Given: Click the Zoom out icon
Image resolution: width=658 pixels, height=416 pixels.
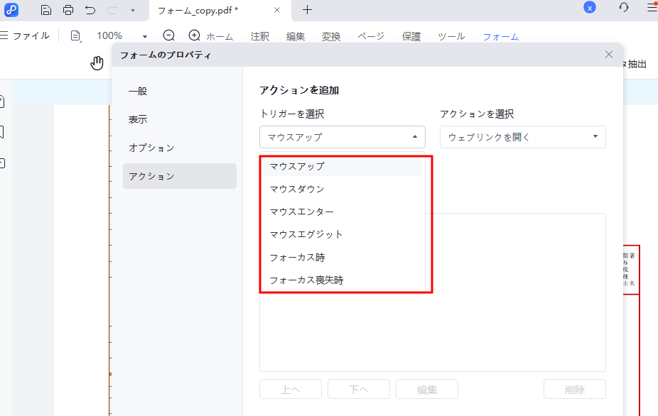Looking at the screenshot, I should (168, 34).
